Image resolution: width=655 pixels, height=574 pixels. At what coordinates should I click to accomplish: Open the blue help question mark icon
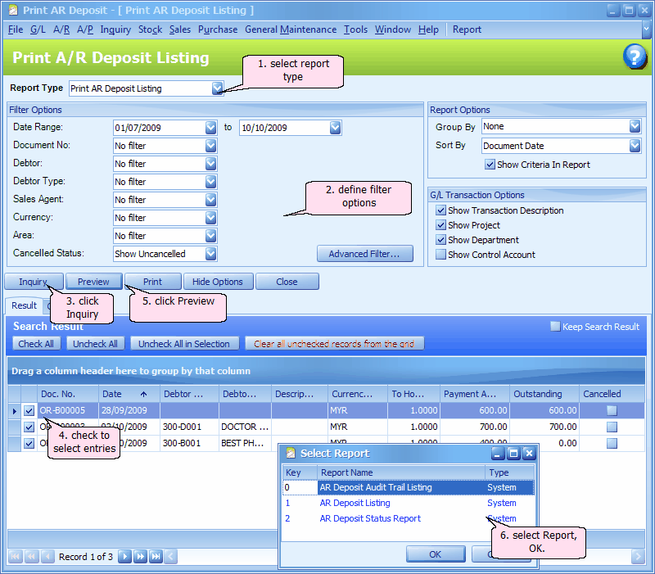(635, 56)
